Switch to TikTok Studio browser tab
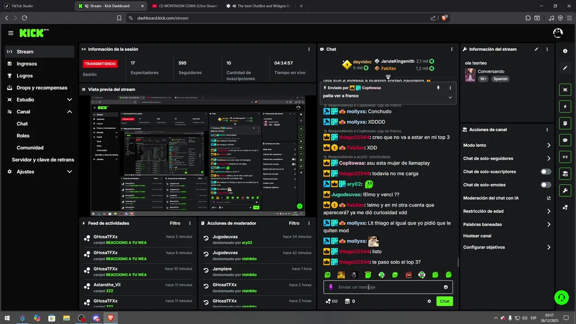576x324 pixels. [36, 6]
